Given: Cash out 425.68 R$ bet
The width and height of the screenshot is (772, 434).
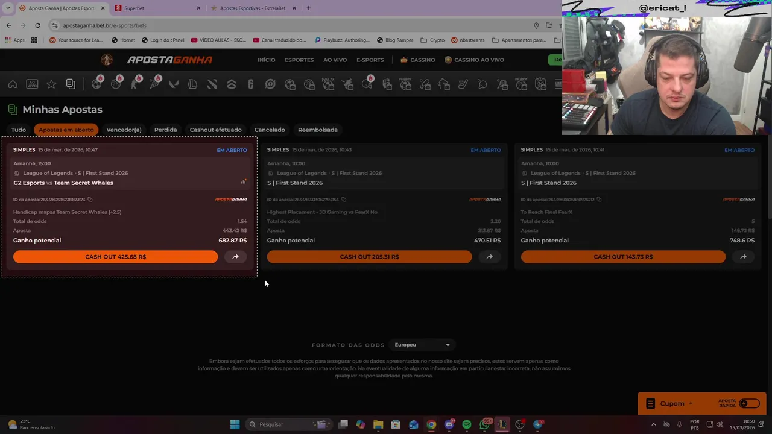Looking at the screenshot, I should [115, 257].
